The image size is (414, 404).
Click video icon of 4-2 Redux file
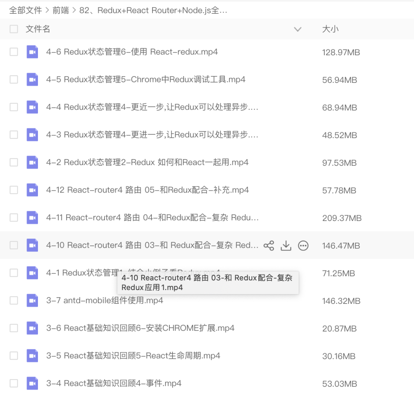[32, 162]
